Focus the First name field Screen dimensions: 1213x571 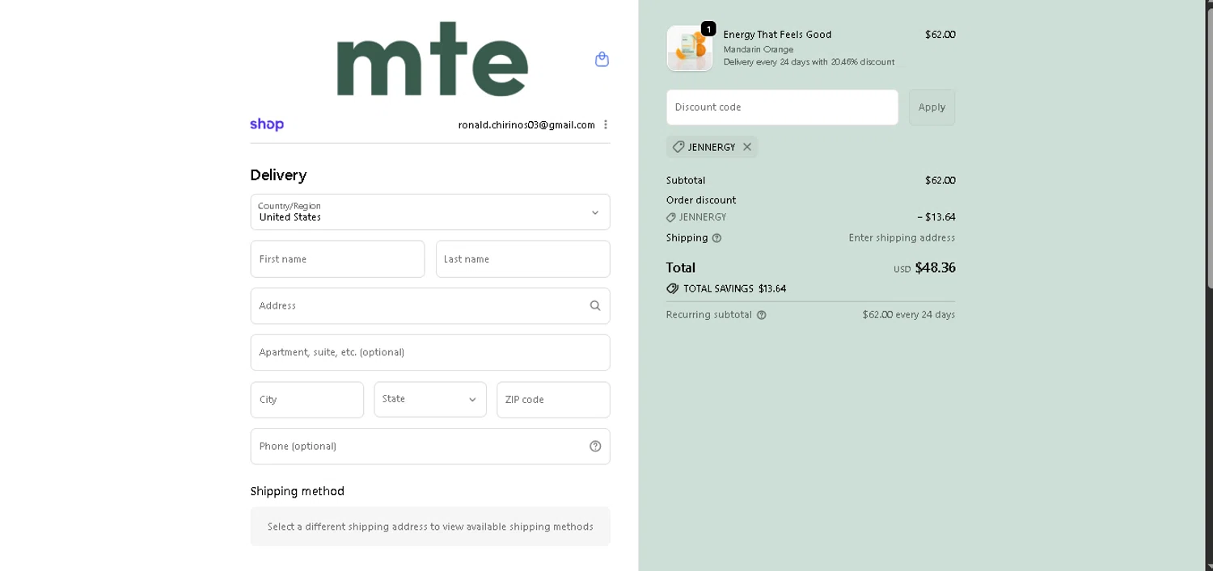(x=337, y=259)
